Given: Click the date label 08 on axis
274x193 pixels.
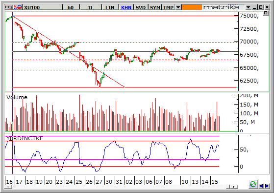Looking at the screenshot, I should [169, 182].
